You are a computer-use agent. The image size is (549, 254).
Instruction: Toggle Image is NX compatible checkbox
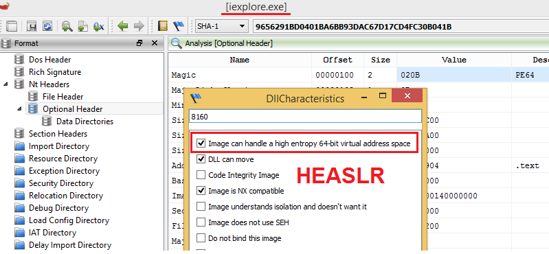pos(201,191)
